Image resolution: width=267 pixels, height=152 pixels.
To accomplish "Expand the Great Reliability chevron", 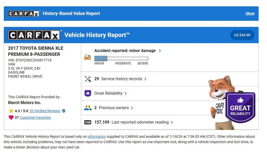I will [x=126, y=93].
